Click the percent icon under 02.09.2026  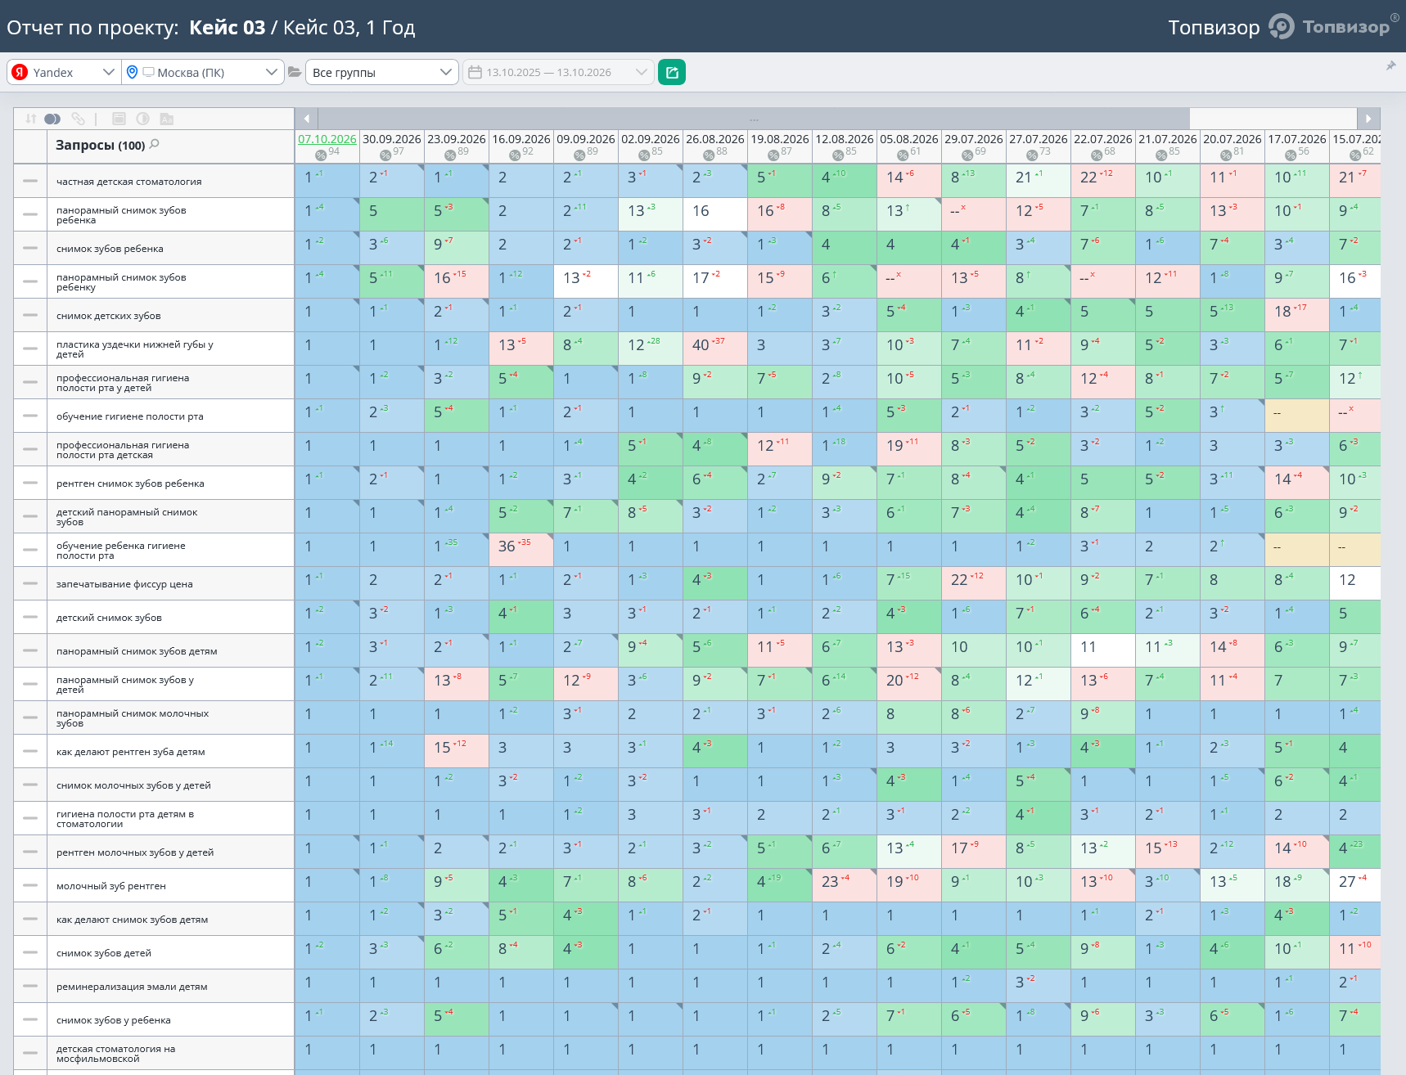click(x=644, y=155)
